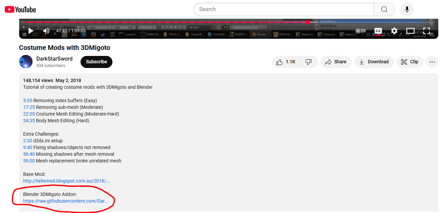
Task: Like the video (1.1K)
Action: click(x=286, y=62)
